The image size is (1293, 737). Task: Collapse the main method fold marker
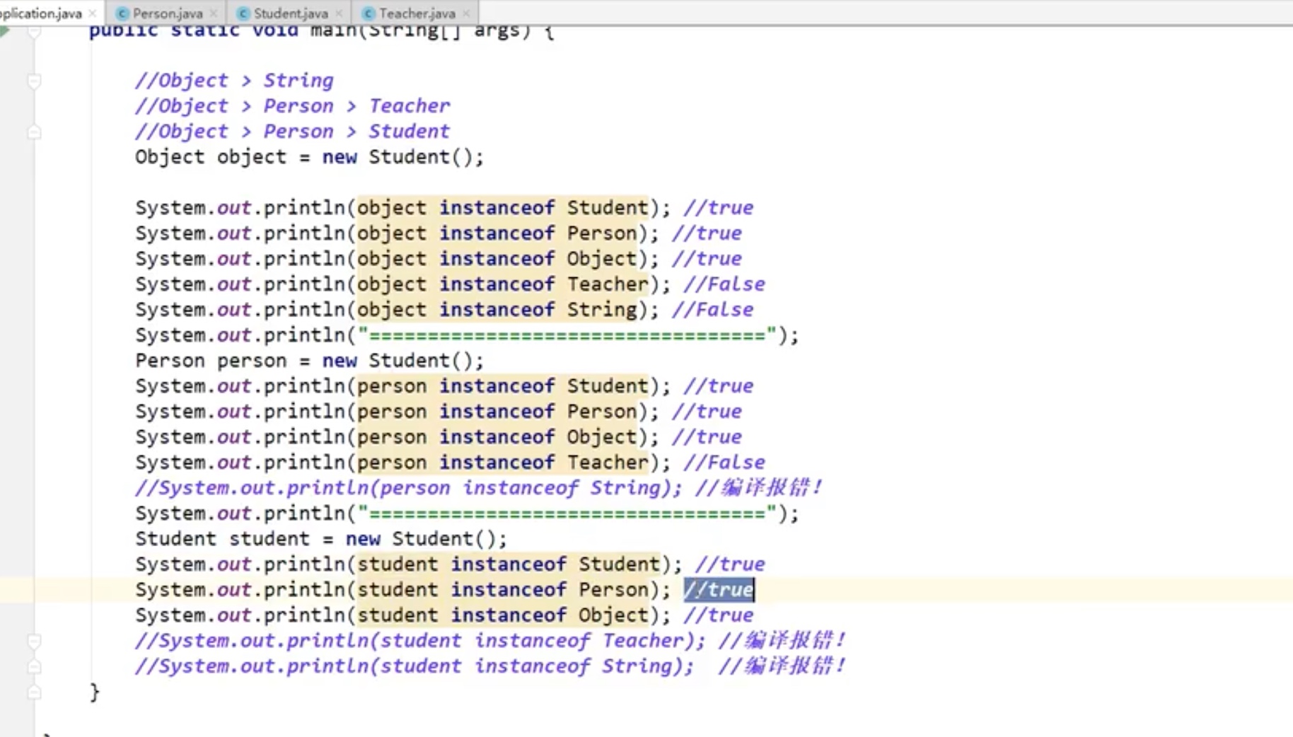coord(34,33)
